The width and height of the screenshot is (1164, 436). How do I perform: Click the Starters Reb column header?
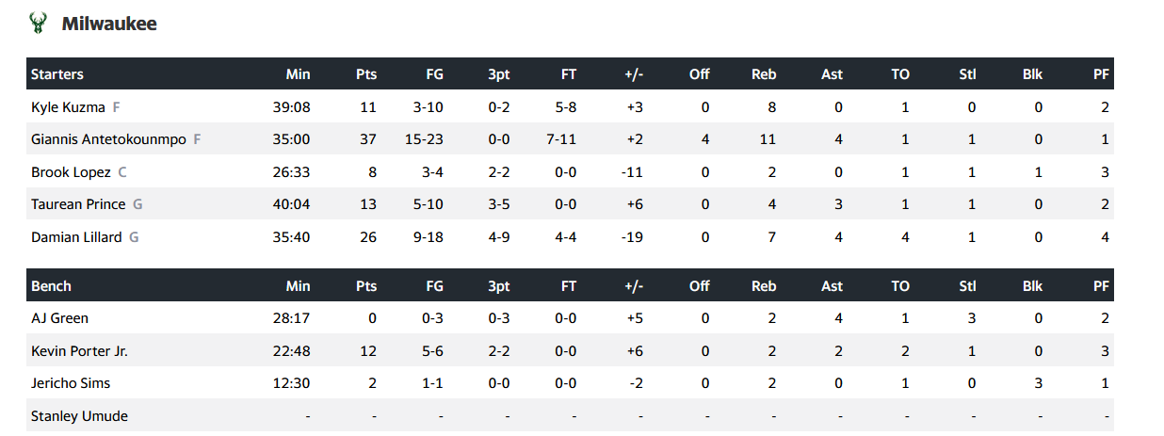tap(764, 74)
